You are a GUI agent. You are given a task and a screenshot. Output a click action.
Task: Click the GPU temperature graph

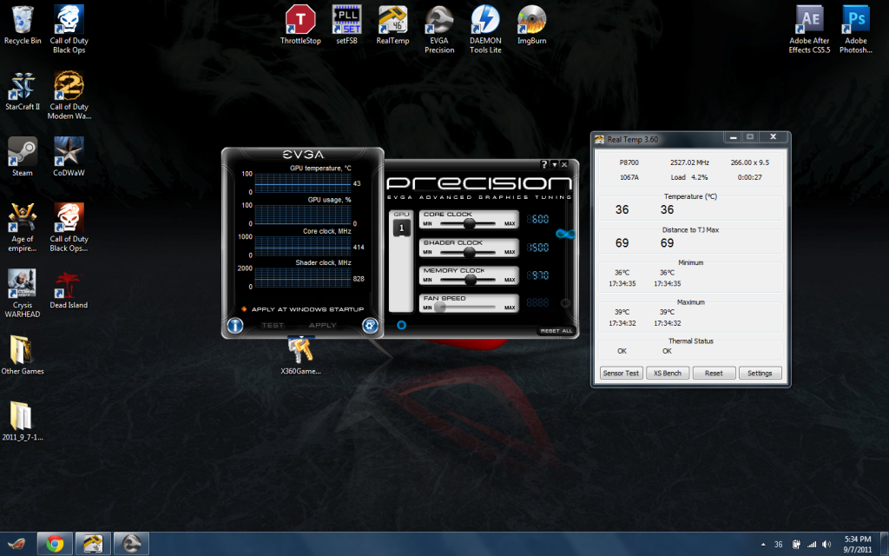click(x=303, y=183)
